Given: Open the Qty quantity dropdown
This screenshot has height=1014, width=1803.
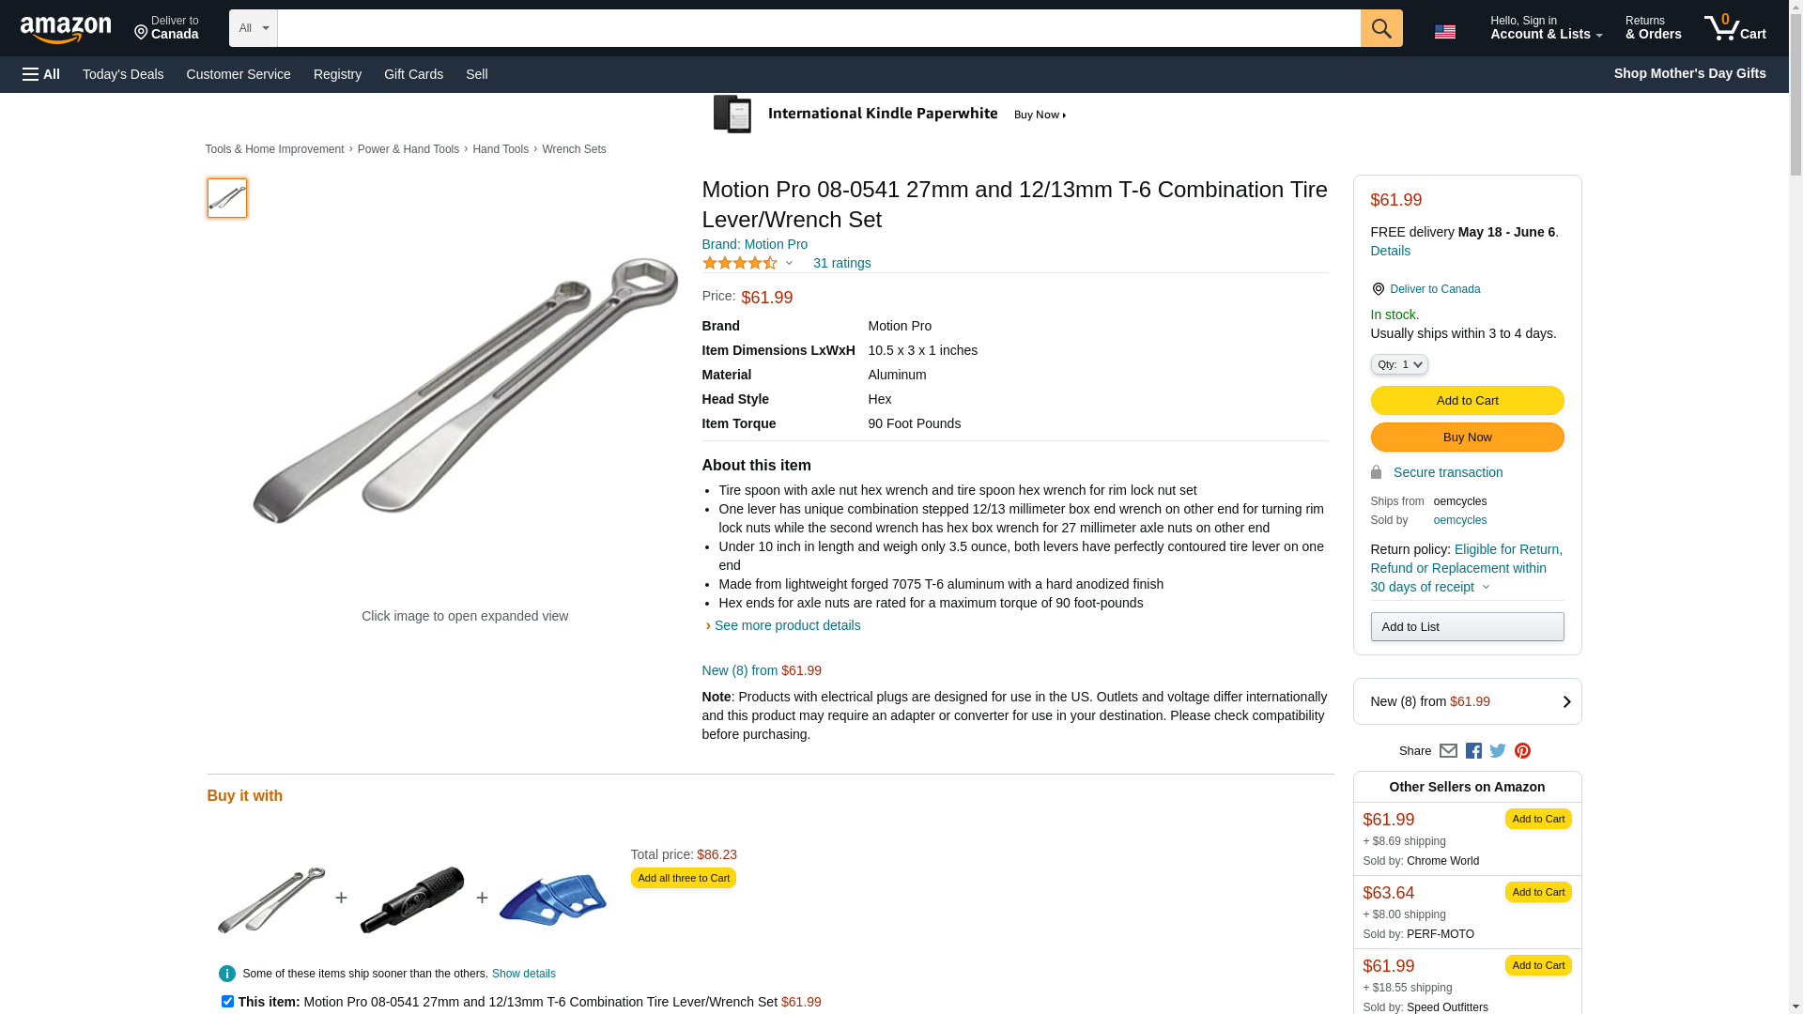Looking at the screenshot, I should 1398,364.
